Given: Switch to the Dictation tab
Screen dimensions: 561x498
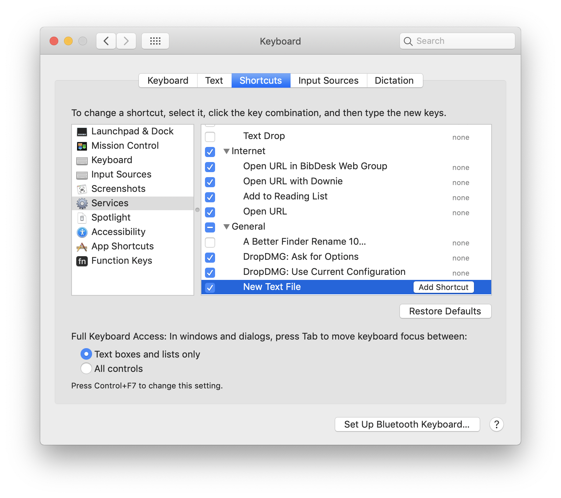Looking at the screenshot, I should (394, 80).
